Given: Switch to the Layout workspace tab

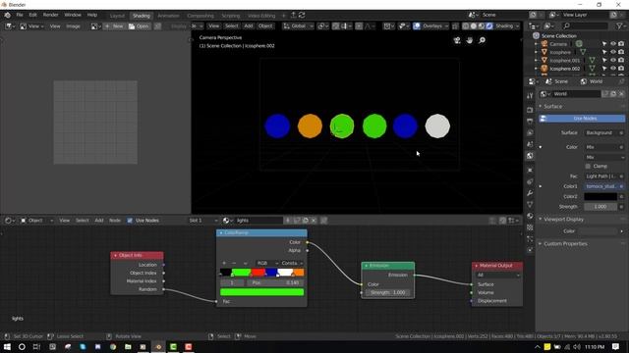Looking at the screenshot, I should tap(118, 16).
